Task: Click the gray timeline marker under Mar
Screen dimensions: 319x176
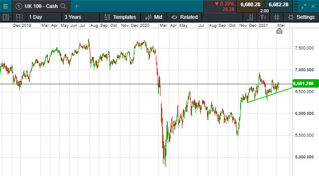Action: 280,31
